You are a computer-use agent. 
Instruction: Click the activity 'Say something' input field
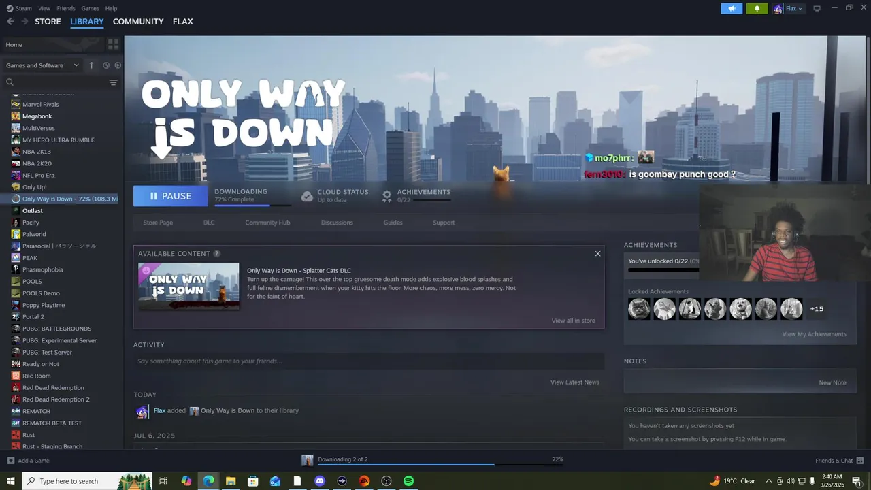(369, 361)
